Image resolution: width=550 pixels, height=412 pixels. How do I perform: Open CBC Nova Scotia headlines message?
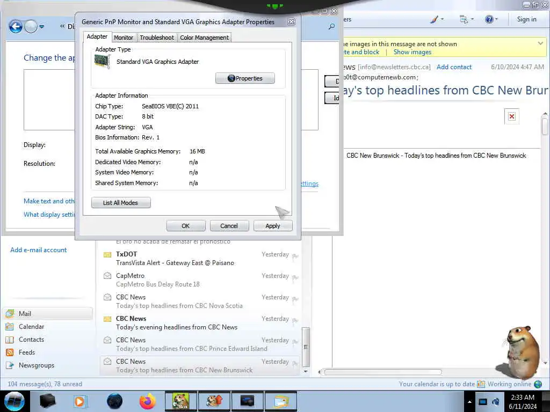[200, 301]
